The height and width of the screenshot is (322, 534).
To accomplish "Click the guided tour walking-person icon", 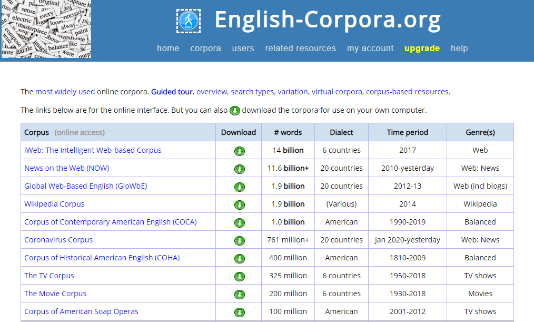I will 189,21.
